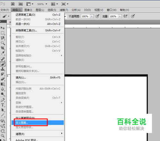Select the Spot Healing Brush tool
The height and width of the screenshot is (141, 160).
(3, 59)
